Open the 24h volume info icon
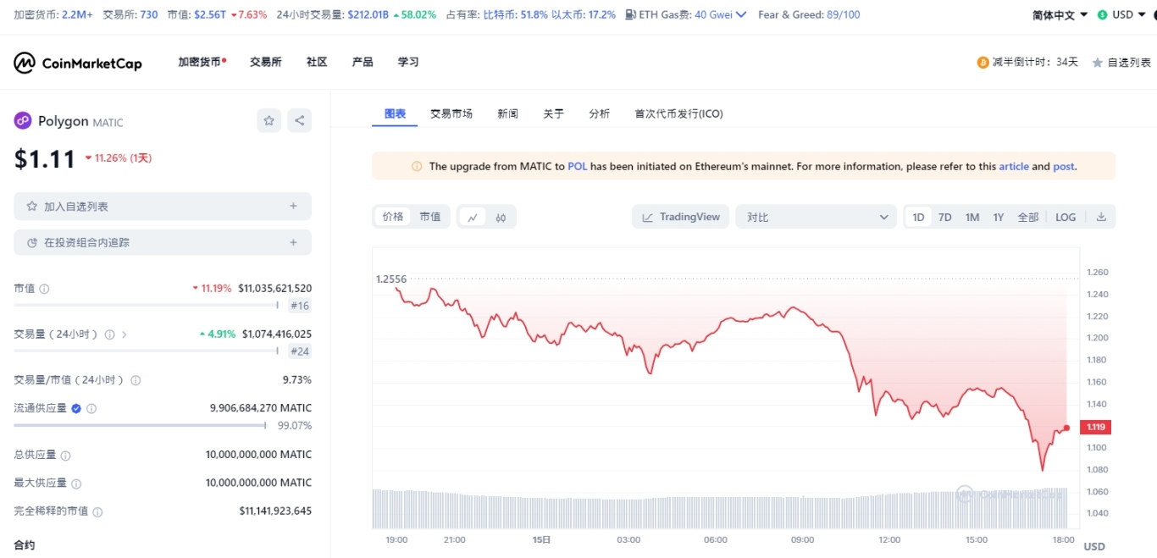 pyautogui.click(x=109, y=334)
